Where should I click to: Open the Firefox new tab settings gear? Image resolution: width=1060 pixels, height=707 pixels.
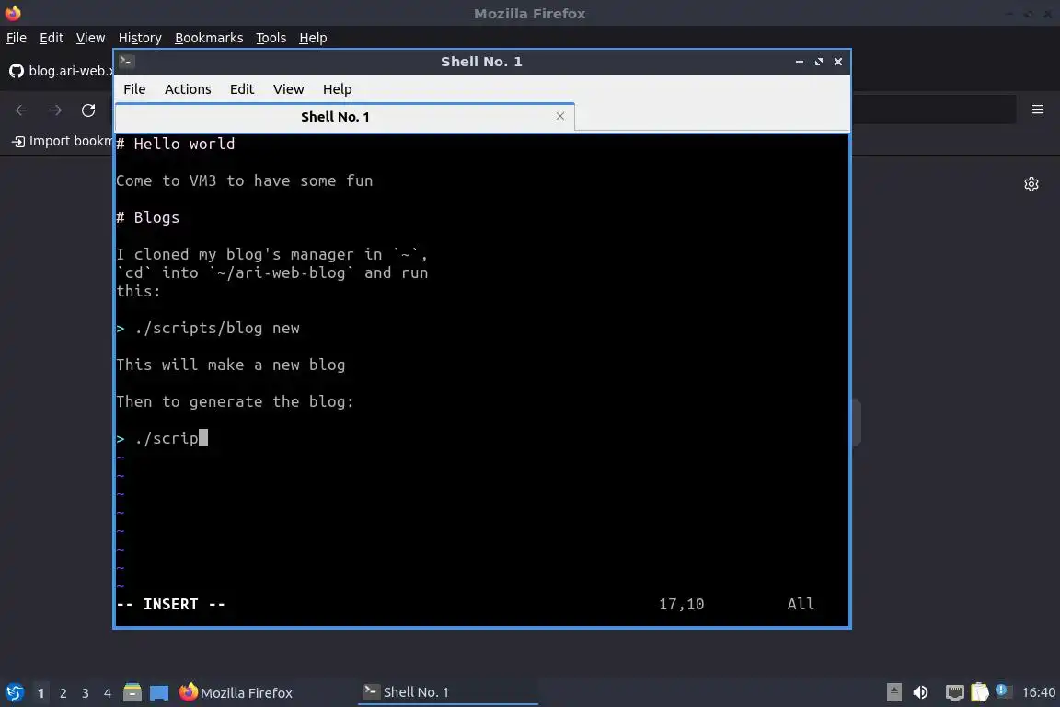click(1031, 184)
